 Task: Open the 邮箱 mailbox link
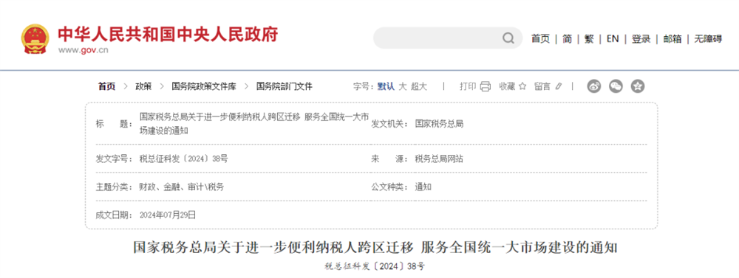click(x=672, y=39)
